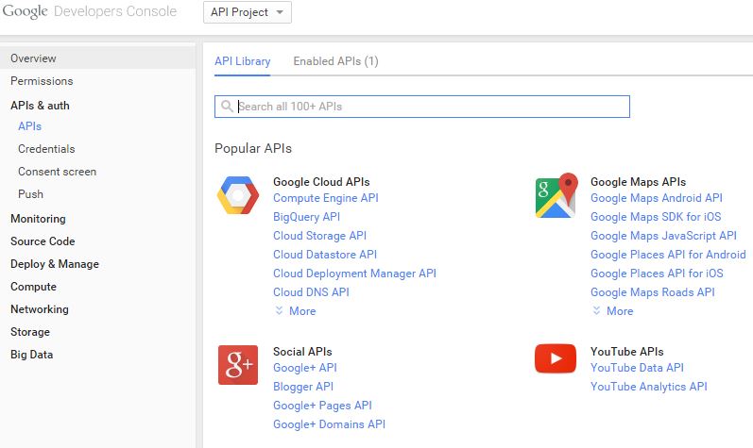
Task: Open the Google+ Pages API link
Action: (323, 406)
